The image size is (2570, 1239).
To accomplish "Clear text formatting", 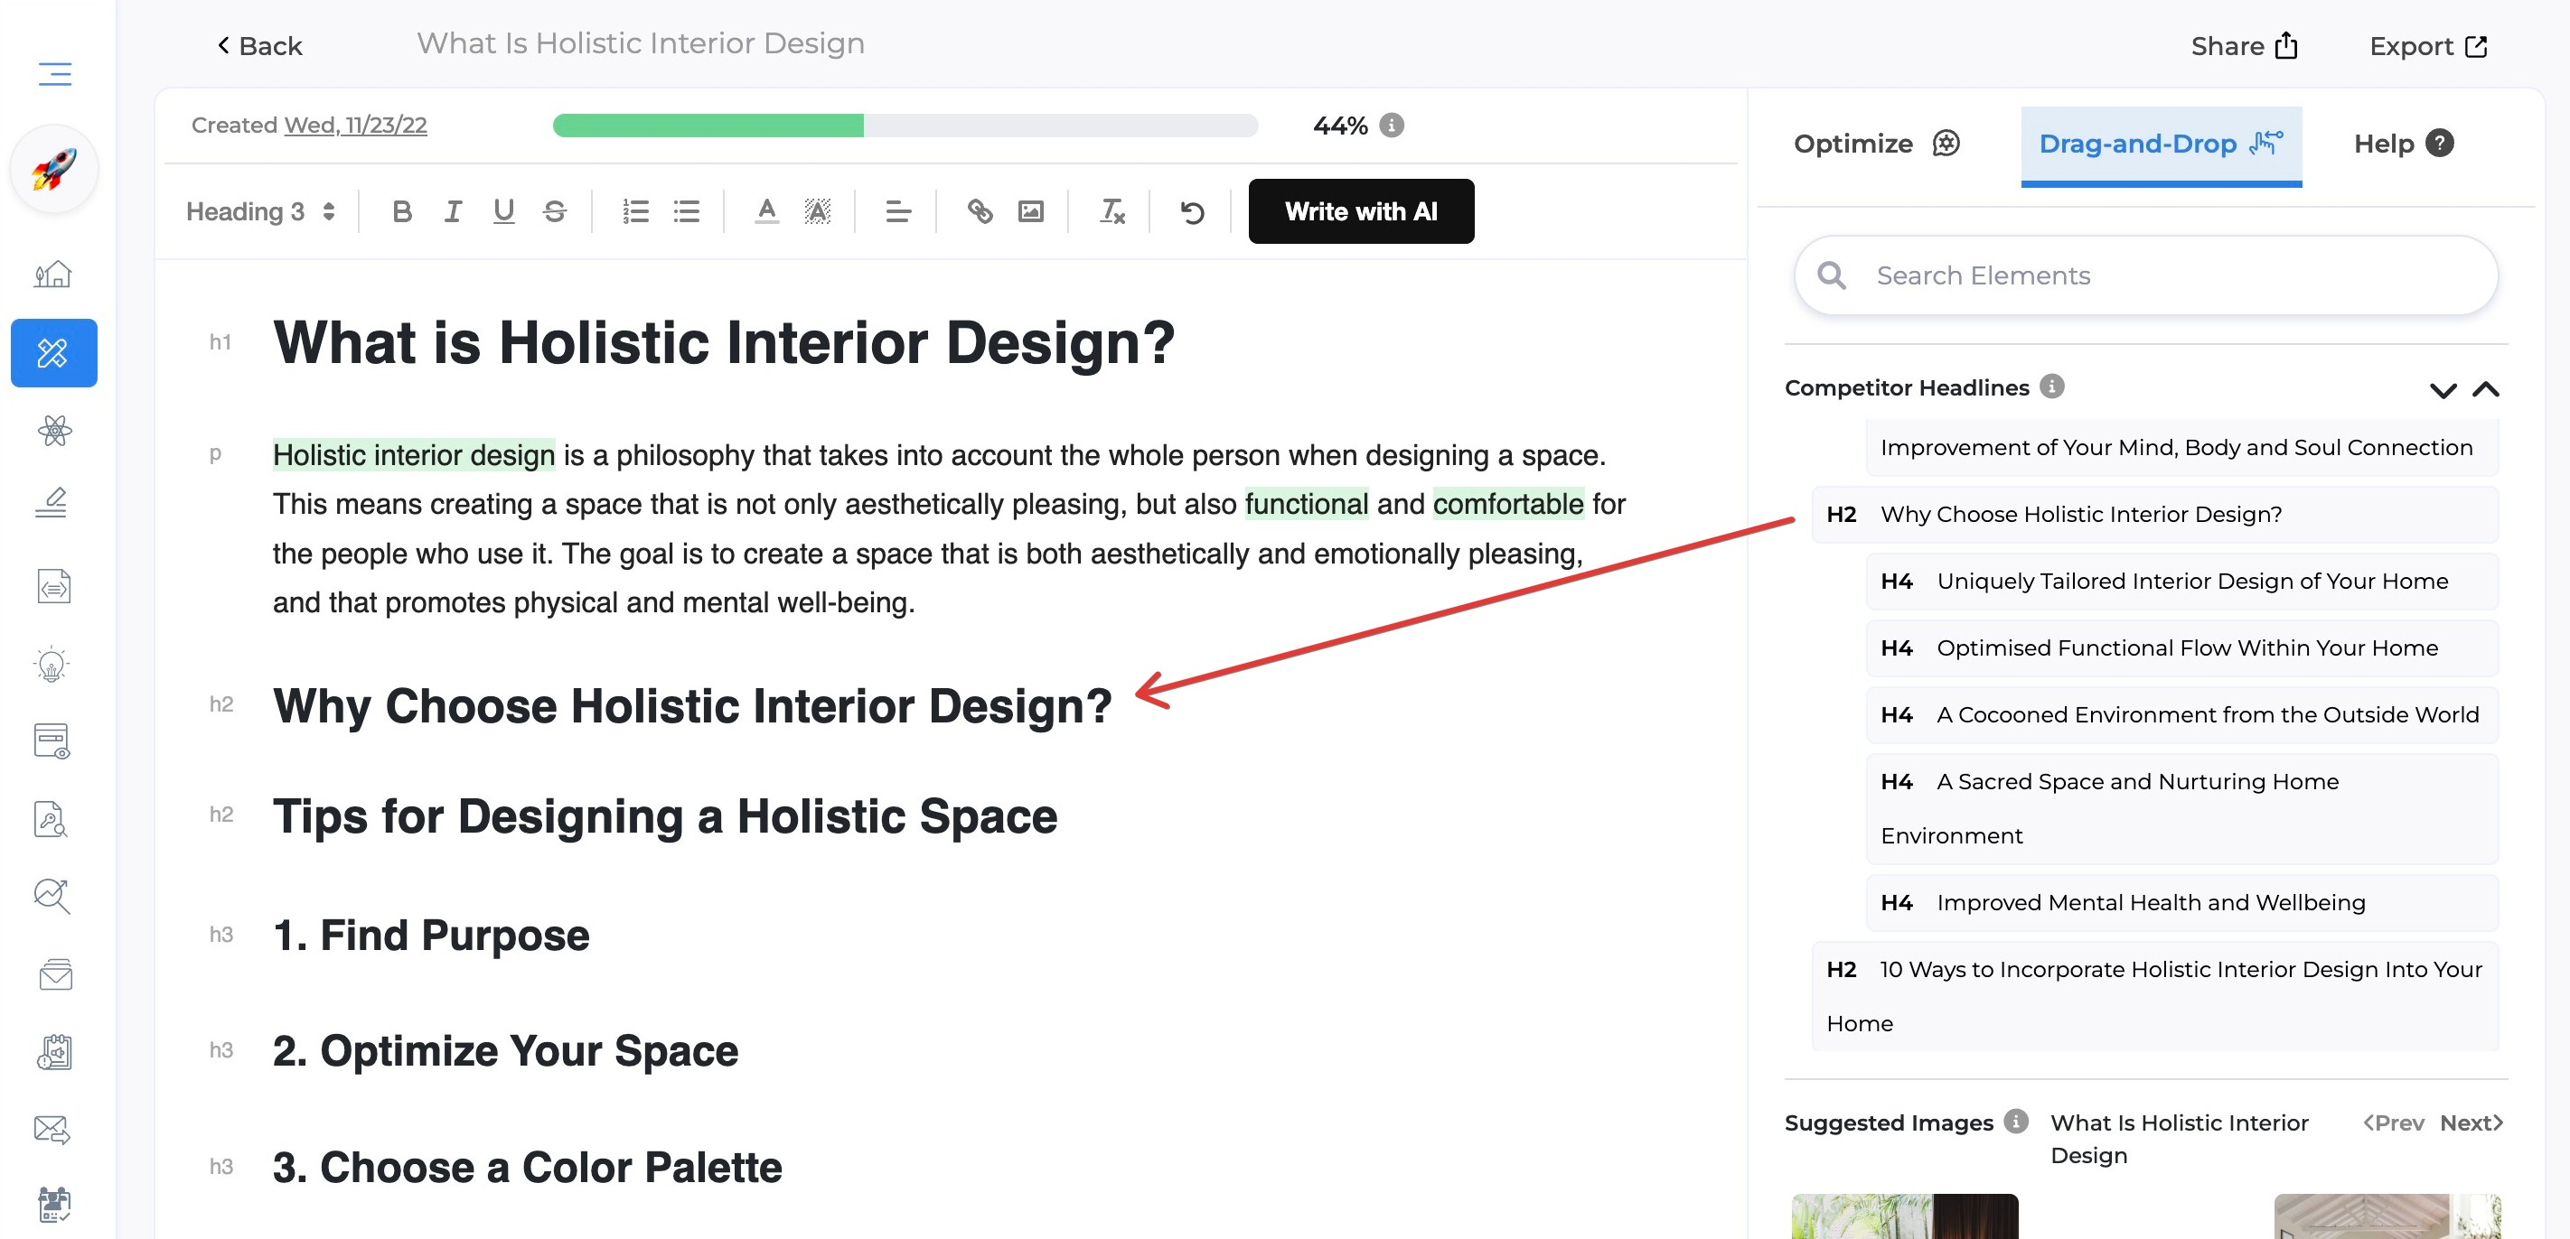I will pyautogui.click(x=1111, y=211).
